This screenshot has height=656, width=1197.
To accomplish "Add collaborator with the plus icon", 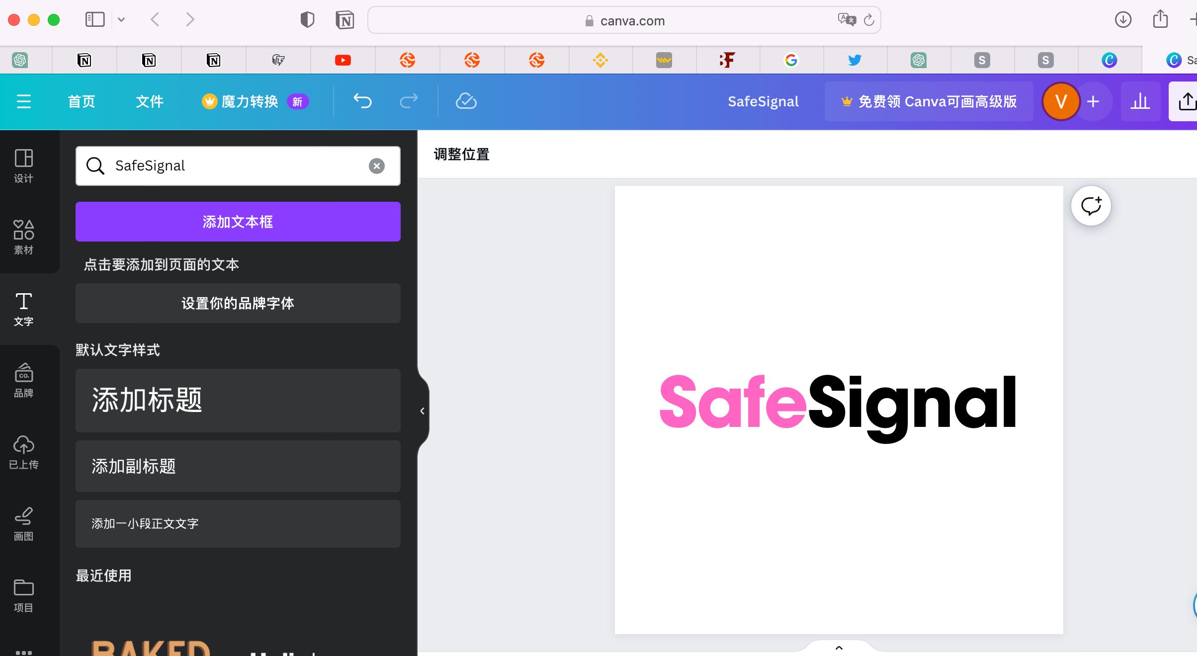I will pyautogui.click(x=1093, y=101).
